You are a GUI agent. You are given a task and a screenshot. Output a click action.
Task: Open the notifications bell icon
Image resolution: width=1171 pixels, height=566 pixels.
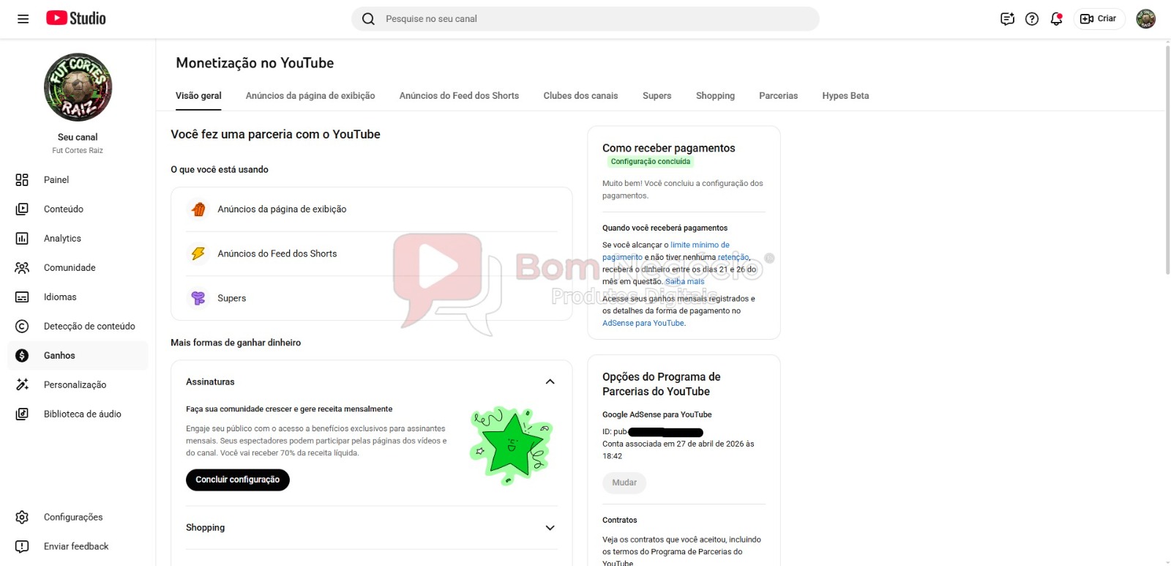[x=1056, y=19]
